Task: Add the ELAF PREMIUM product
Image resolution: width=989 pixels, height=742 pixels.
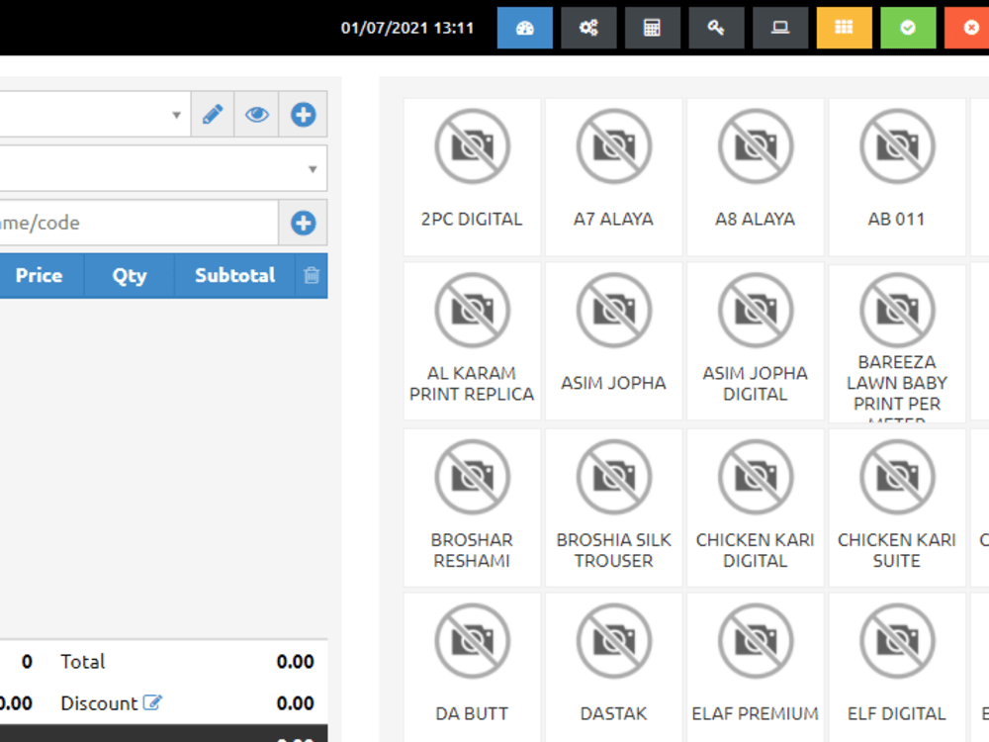Action: click(755, 669)
